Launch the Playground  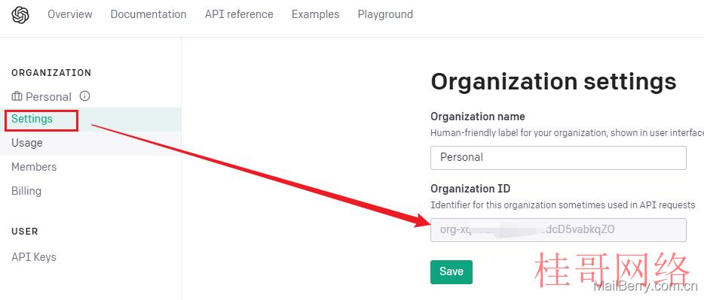pos(385,14)
